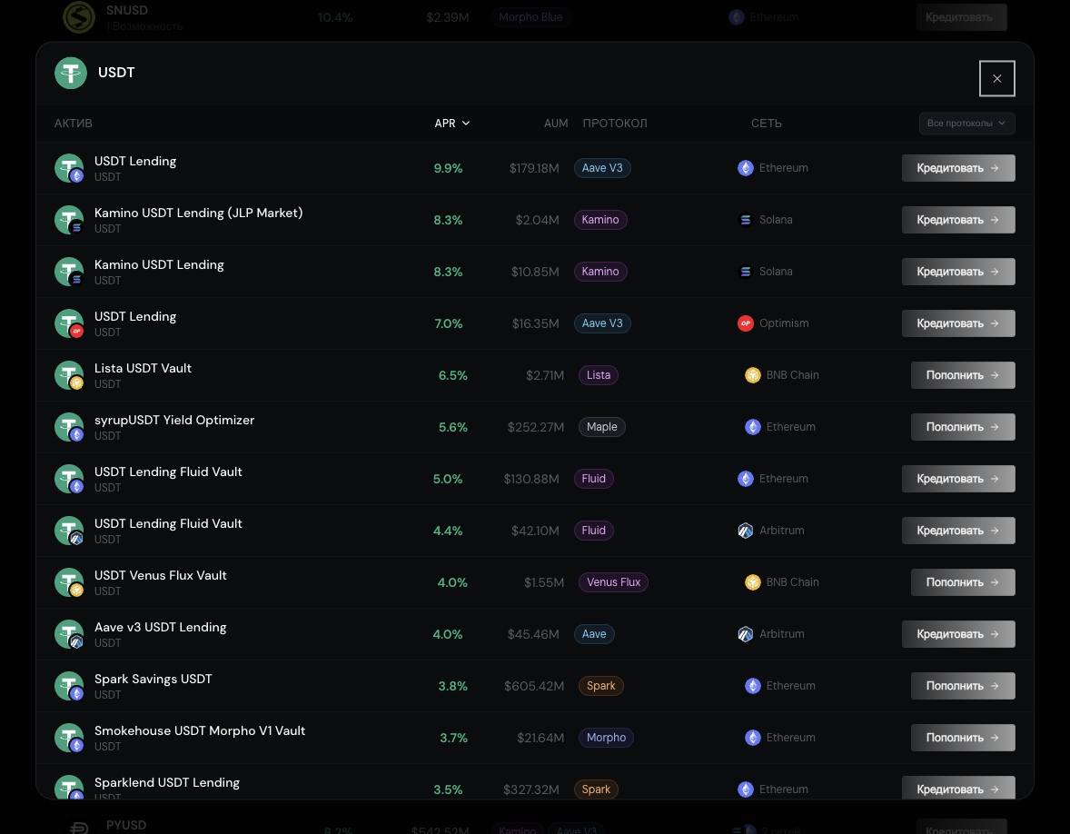This screenshot has height=834, width=1070.
Task: Click Fluid tag in $130.88M row
Action: [x=594, y=479]
